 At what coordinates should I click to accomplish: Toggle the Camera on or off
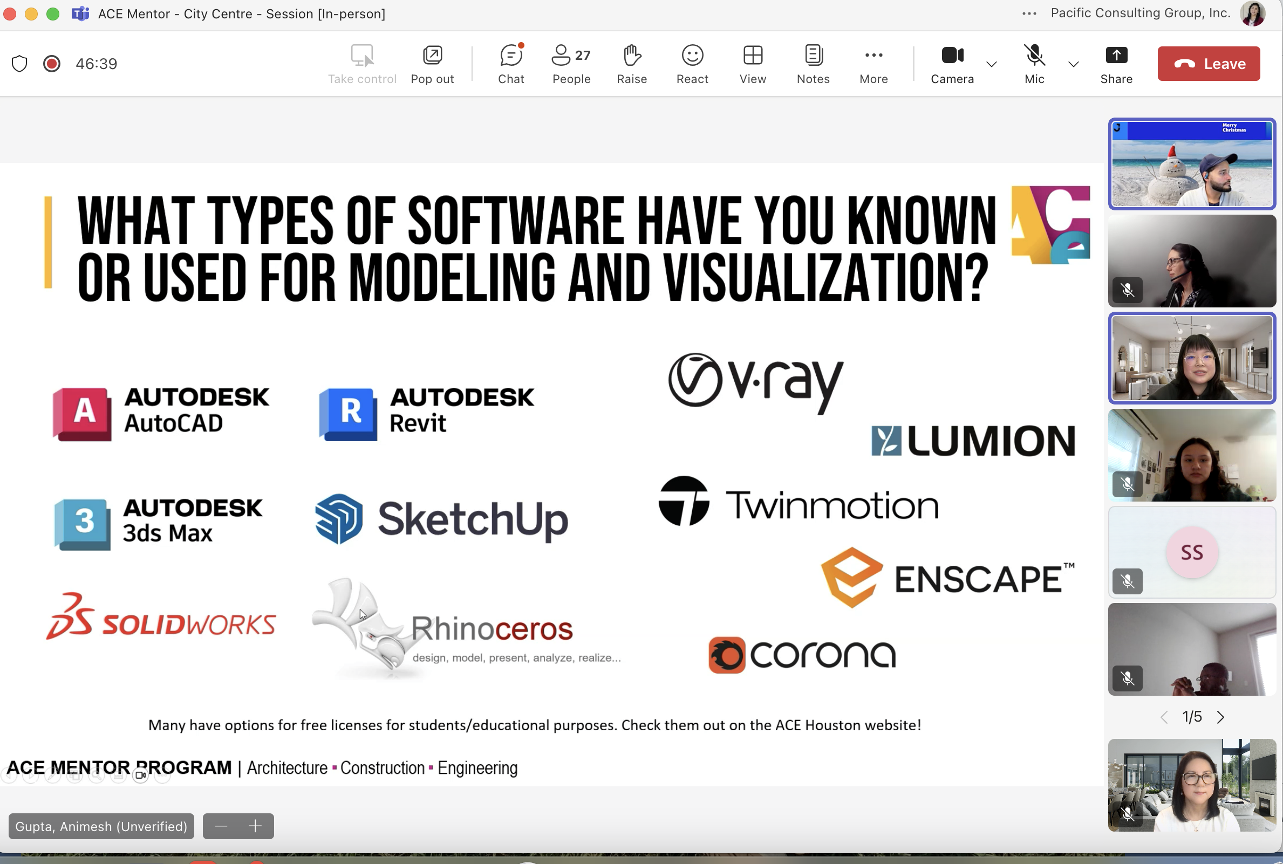[952, 64]
